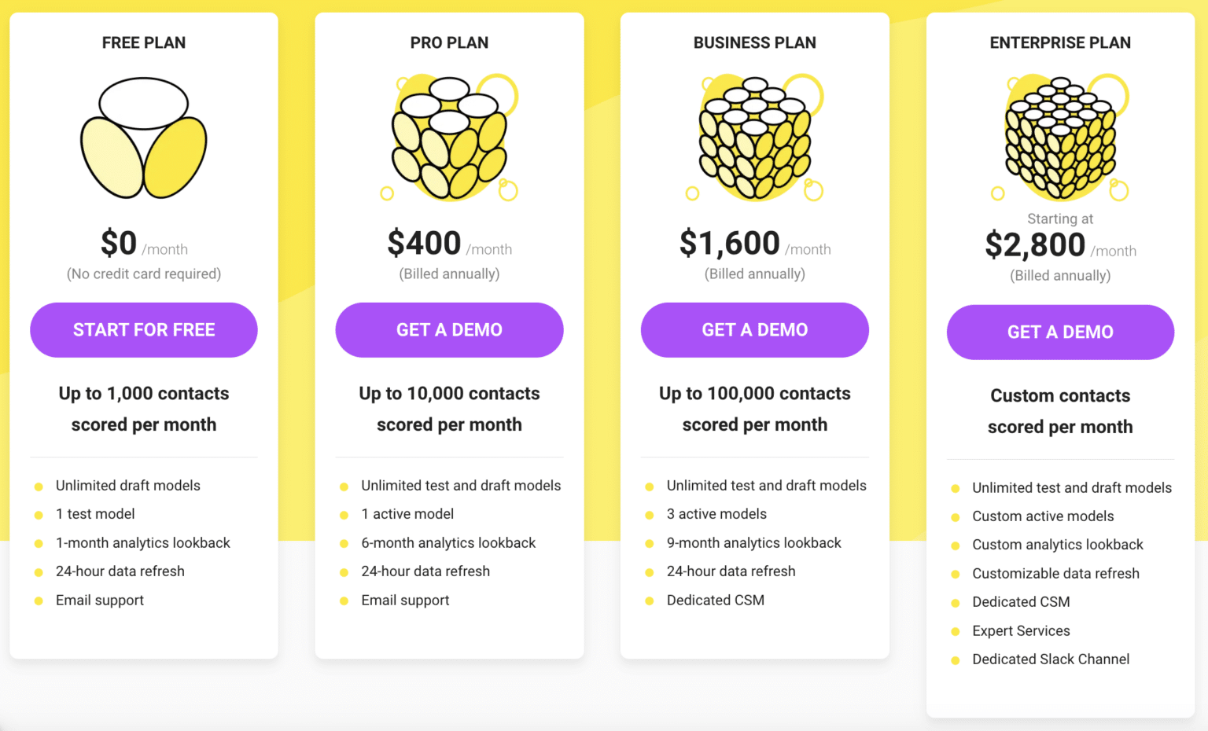Image resolution: width=1208 pixels, height=731 pixels.
Task: Click the bullet beside Expert Services
Action: click(956, 631)
